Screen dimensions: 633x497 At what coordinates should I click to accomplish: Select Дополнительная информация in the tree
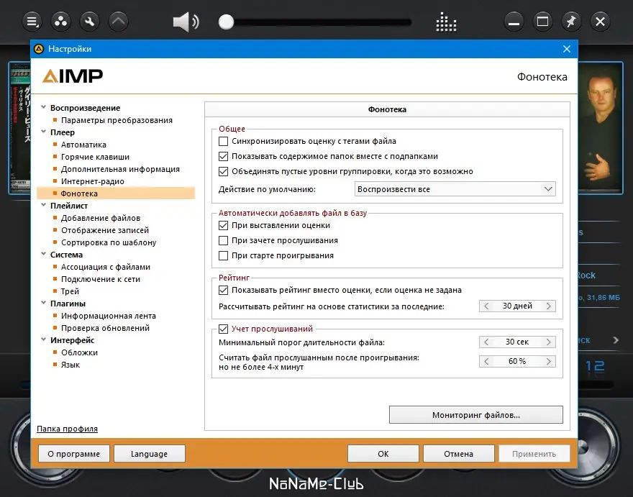[120, 169]
